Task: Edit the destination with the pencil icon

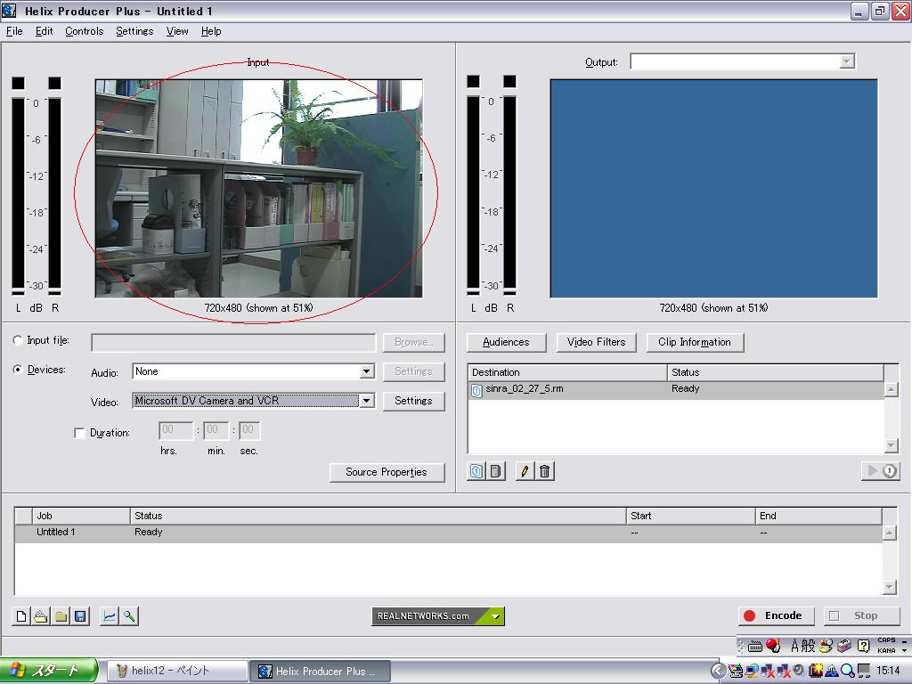Action: tap(525, 471)
